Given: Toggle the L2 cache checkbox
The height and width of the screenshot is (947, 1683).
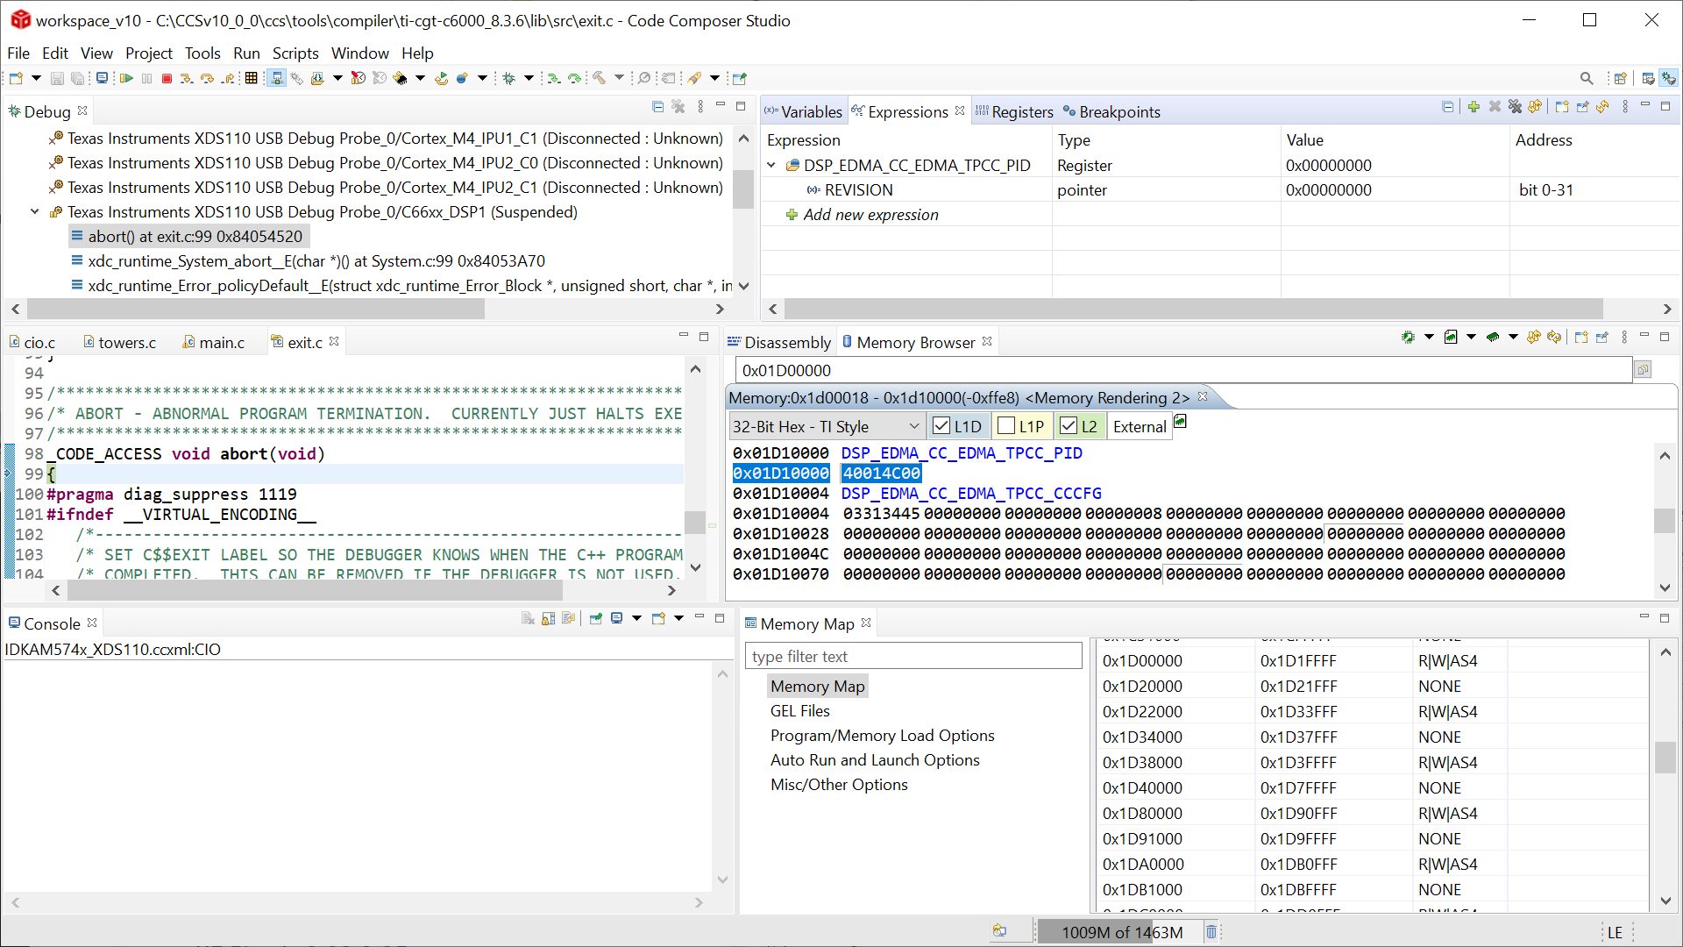Looking at the screenshot, I should pyautogui.click(x=1069, y=426).
